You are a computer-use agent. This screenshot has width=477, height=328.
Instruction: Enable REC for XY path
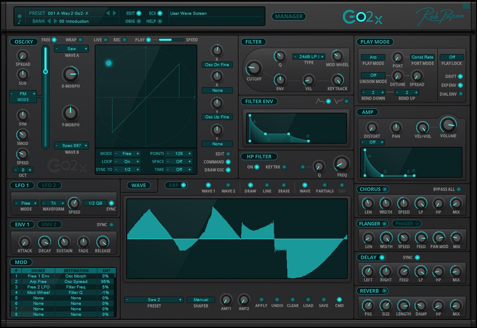click(125, 40)
